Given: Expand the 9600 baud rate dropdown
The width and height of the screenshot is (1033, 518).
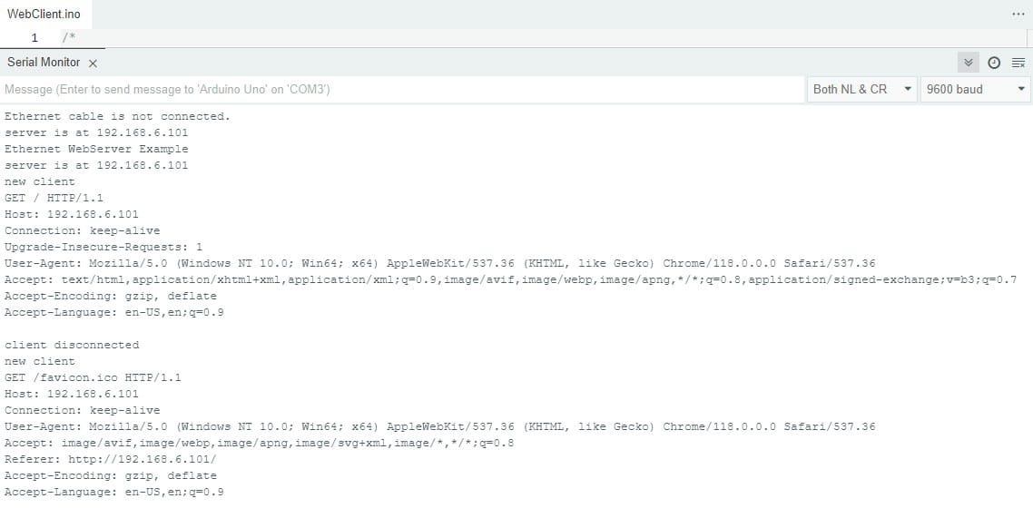Looking at the screenshot, I should [x=975, y=89].
